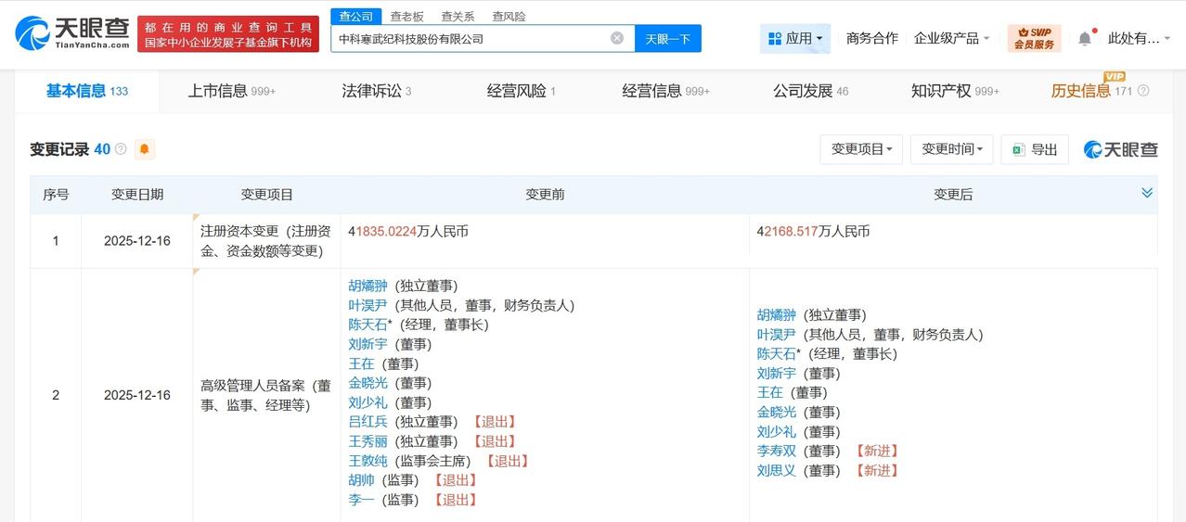Open 王秀丽 independent director link

(x=368, y=441)
